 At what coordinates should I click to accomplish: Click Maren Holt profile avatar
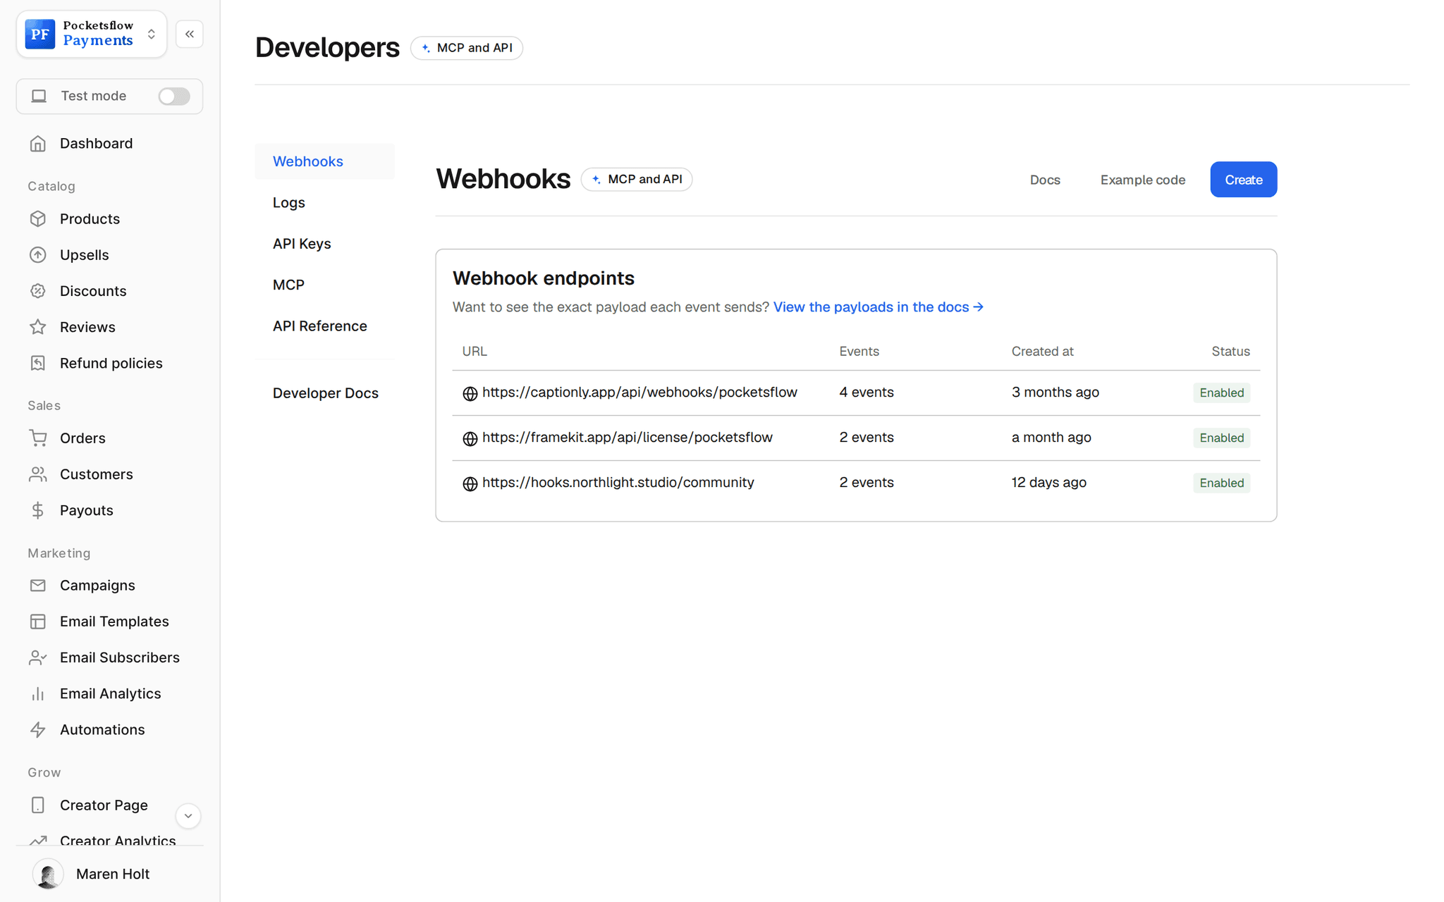pos(48,874)
